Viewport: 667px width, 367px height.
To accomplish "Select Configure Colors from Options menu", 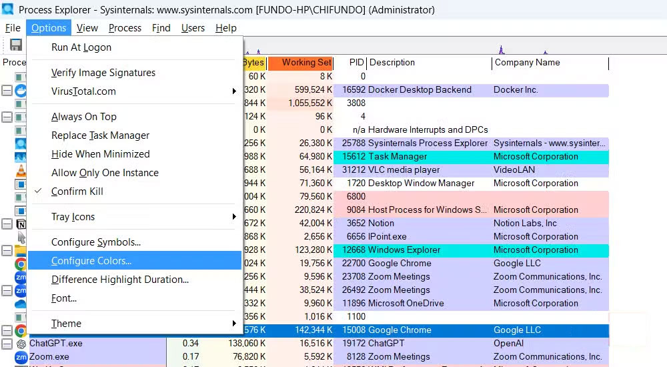I will coord(91,261).
